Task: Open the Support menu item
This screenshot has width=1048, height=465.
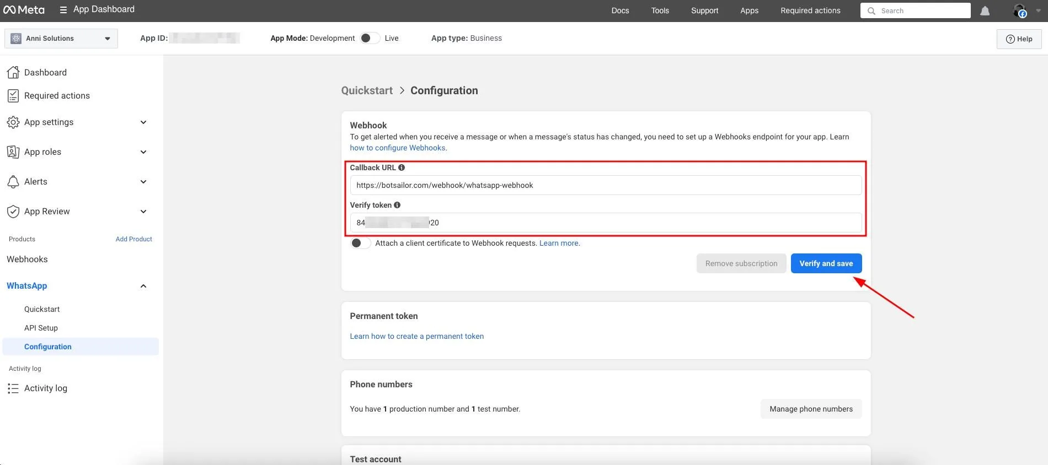Action: 704,10
